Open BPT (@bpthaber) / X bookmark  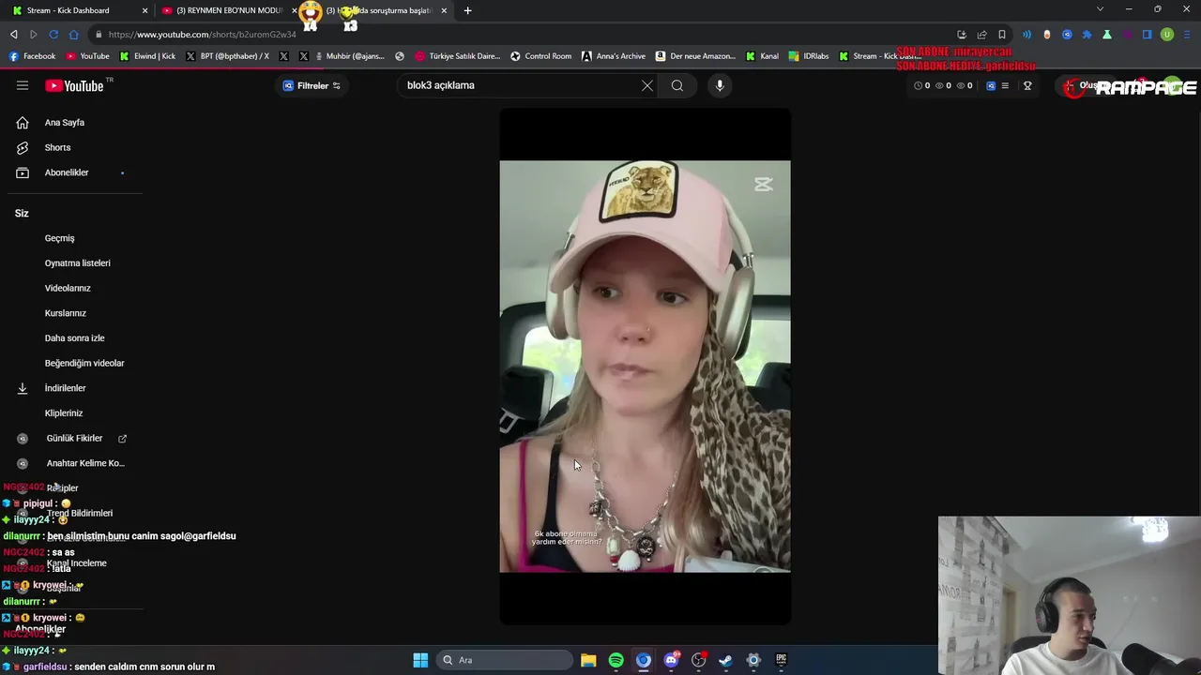click(228, 56)
